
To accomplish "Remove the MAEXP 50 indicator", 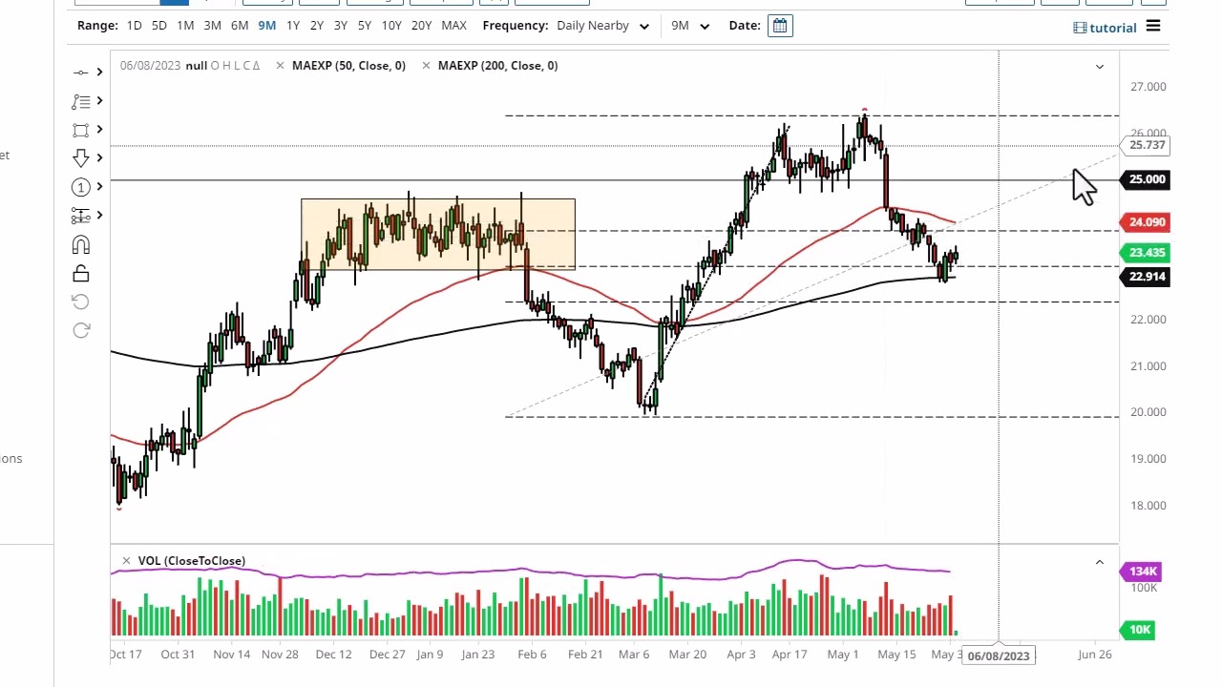I will pos(280,65).
